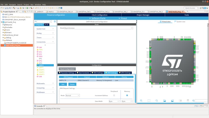
Task: Open the Project menu
Action: tap(26, 4)
